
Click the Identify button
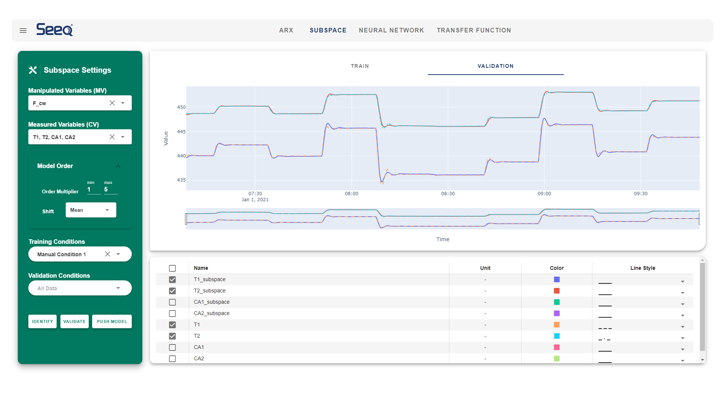[42, 321]
